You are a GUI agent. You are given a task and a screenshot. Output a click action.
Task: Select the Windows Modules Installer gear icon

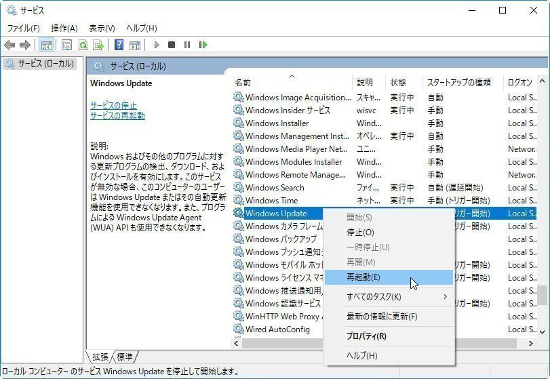239,161
